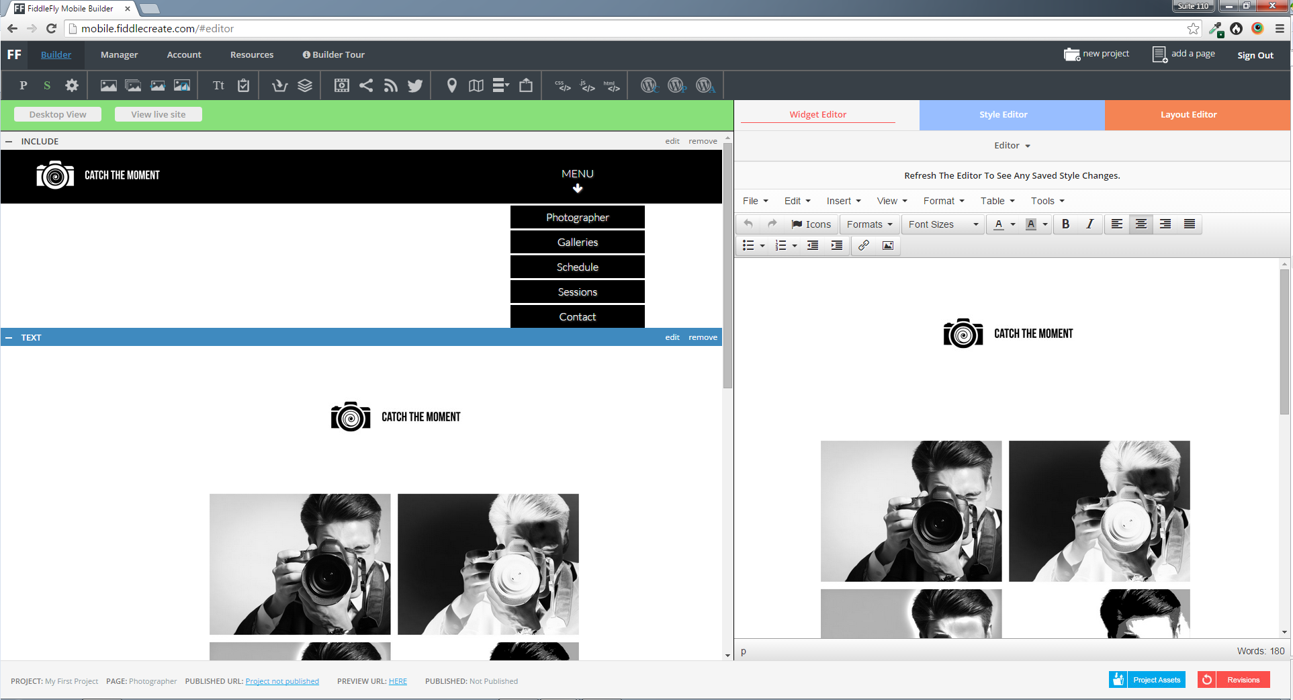Select the text widget Tt icon
The image size is (1293, 700).
(x=218, y=85)
